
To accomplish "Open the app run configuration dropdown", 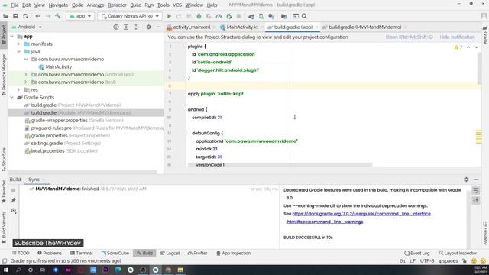I will [80, 16].
